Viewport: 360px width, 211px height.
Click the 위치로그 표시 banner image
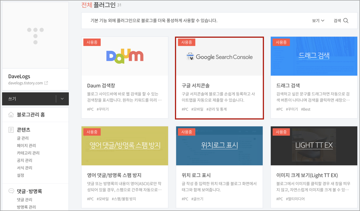click(x=220, y=146)
